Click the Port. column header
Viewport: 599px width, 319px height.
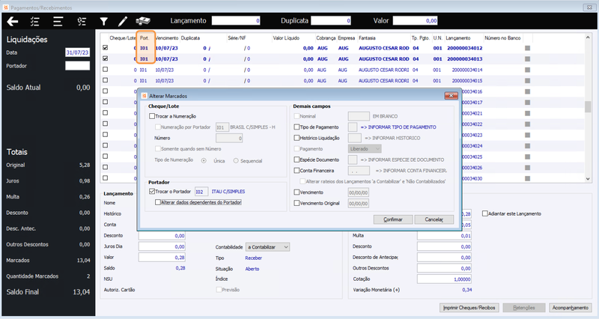145,38
